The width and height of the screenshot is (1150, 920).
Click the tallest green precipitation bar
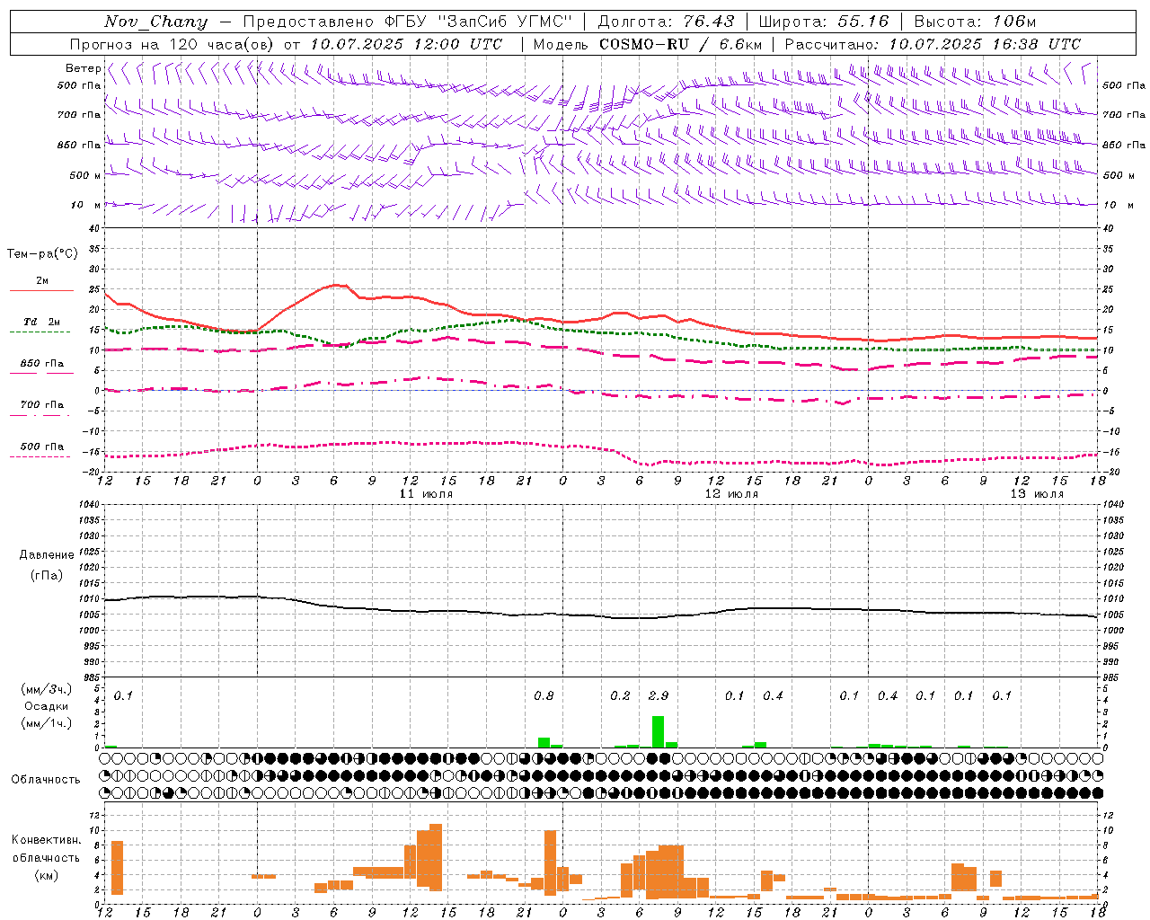tap(658, 731)
